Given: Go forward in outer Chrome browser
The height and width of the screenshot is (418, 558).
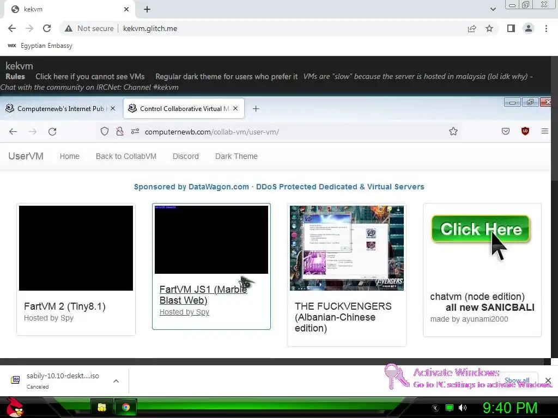Looking at the screenshot, I should click(x=29, y=28).
